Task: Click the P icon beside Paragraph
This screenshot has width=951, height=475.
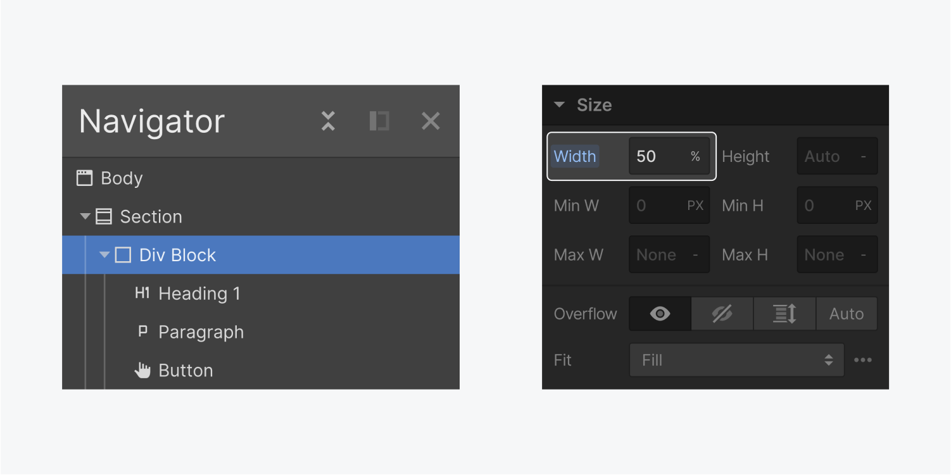Action: tap(142, 331)
